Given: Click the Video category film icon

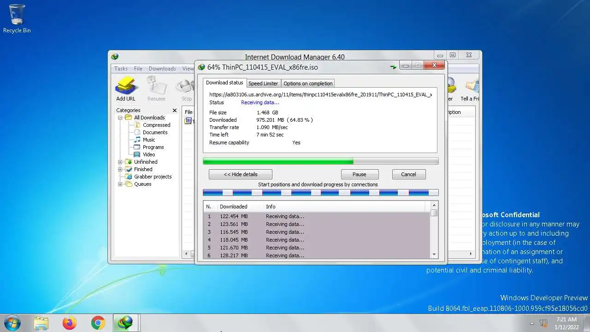Looking at the screenshot, I should (x=137, y=154).
